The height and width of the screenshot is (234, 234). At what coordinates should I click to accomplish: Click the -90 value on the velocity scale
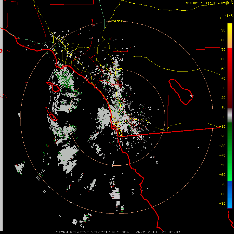222,203
